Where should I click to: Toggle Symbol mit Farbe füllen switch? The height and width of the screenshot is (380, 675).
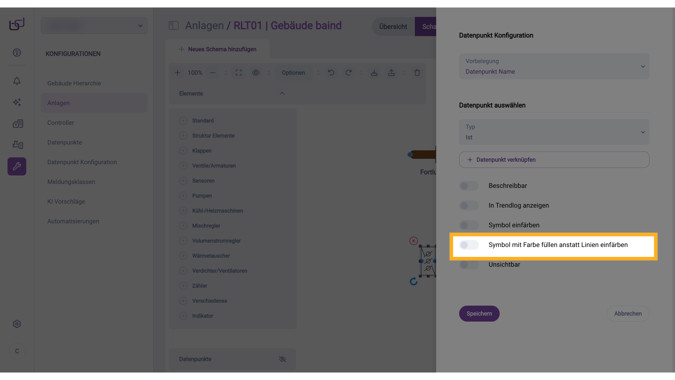469,245
